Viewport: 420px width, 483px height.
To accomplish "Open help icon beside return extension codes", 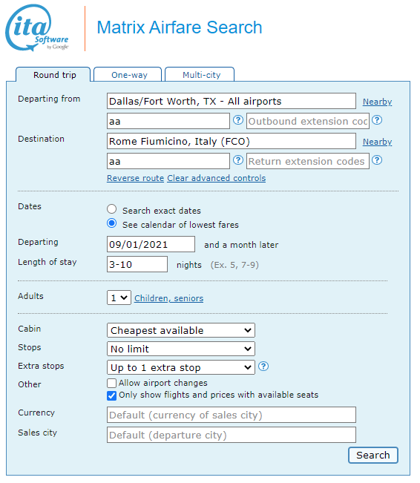I will (x=377, y=160).
